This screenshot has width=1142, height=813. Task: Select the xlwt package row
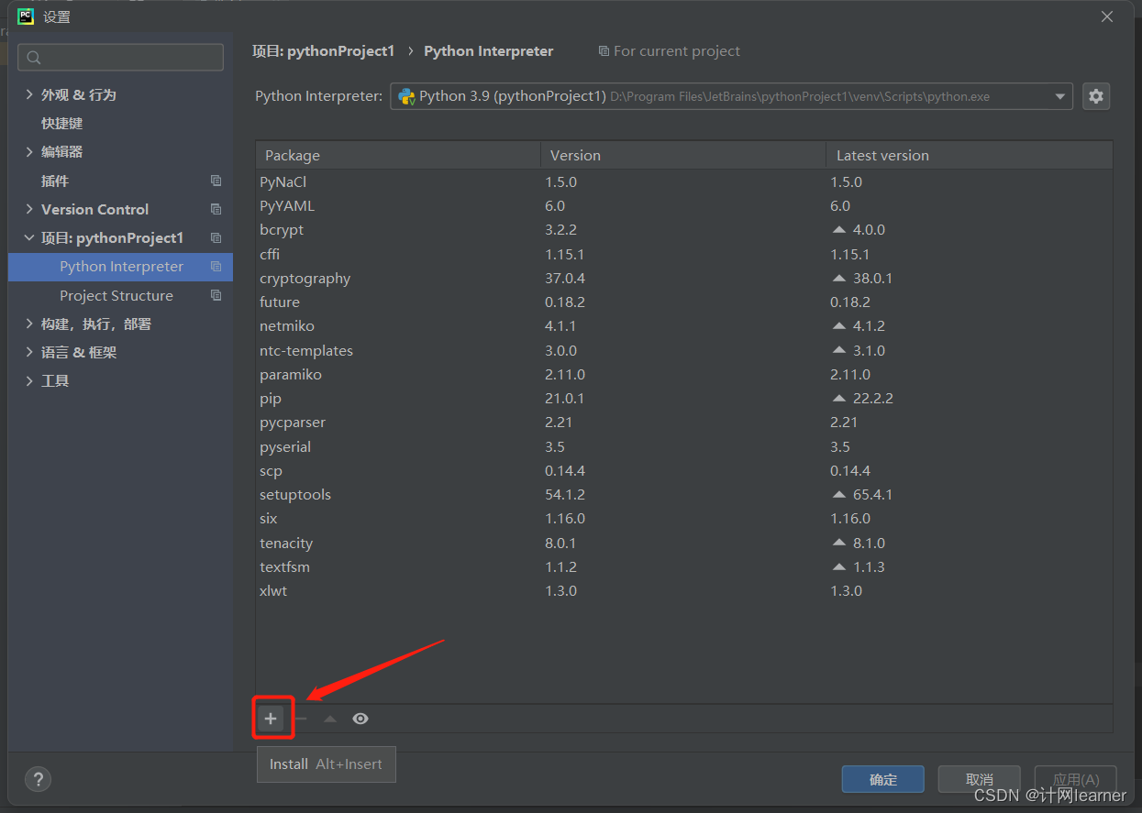[684, 590]
